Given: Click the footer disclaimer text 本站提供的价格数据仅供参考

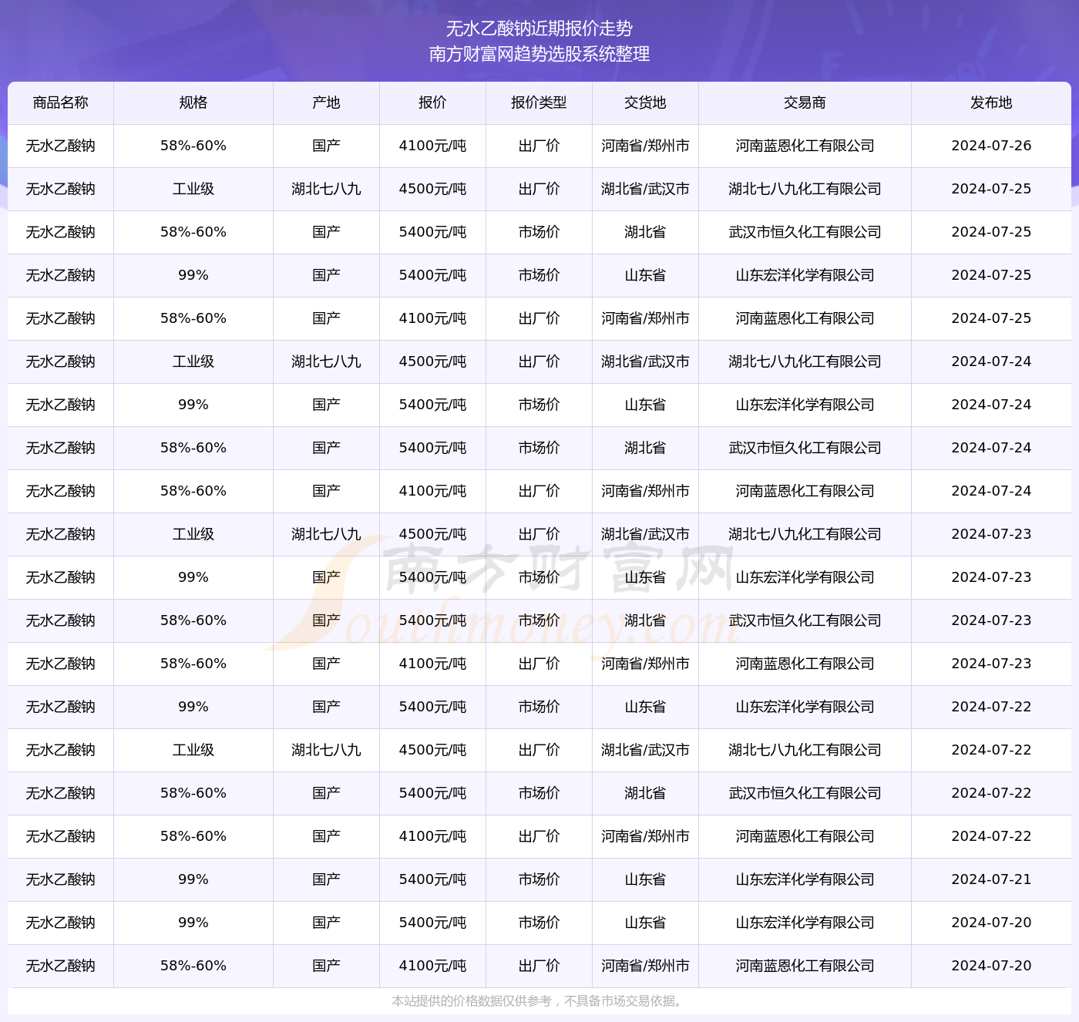Looking at the screenshot, I should coord(537,1001).
